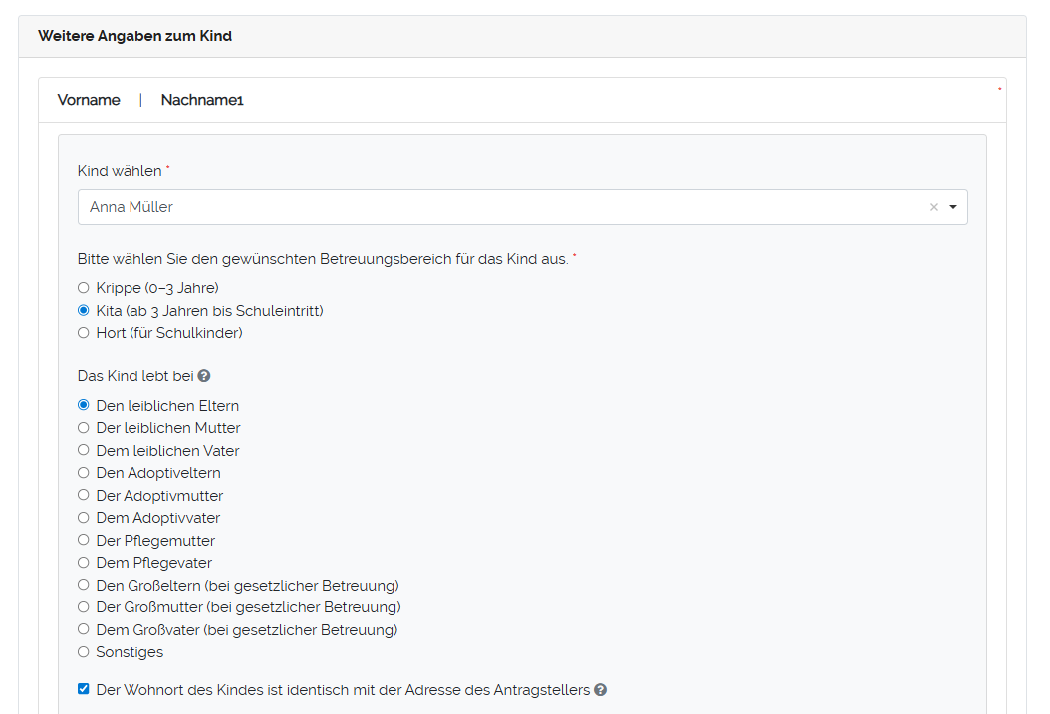Pick 'Der Pflegemutter' option
The height and width of the screenshot is (714, 1050).
[x=84, y=540]
